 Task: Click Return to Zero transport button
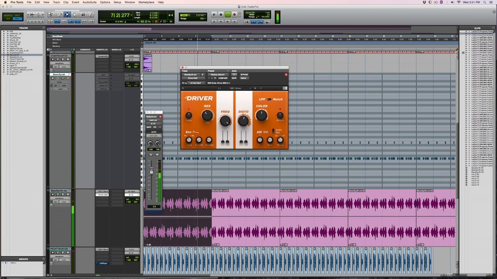tap(214, 22)
